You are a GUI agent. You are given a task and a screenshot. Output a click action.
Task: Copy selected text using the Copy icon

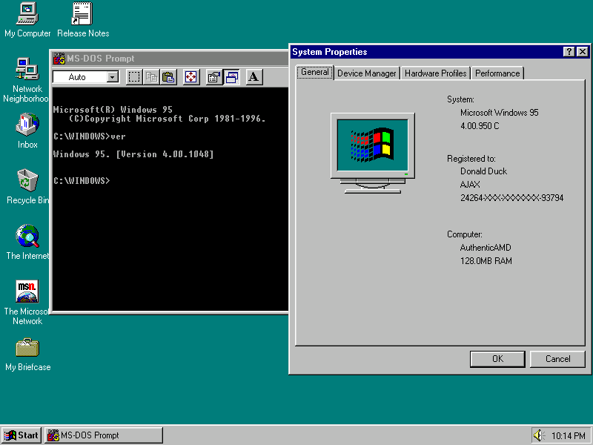(x=150, y=76)
